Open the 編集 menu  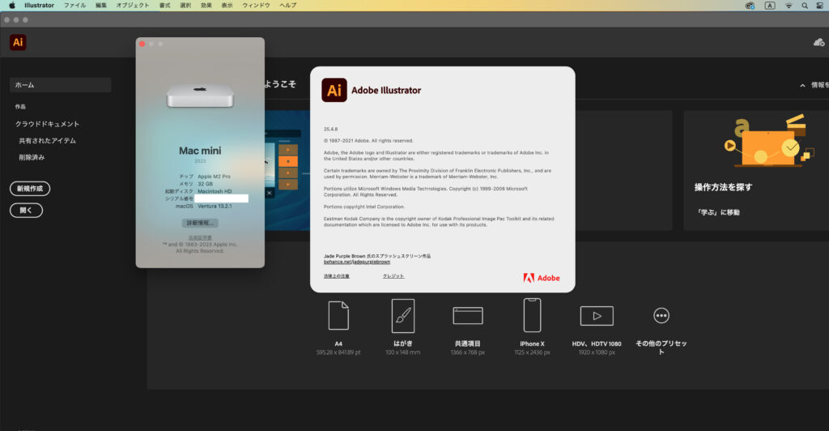[101, 6]
